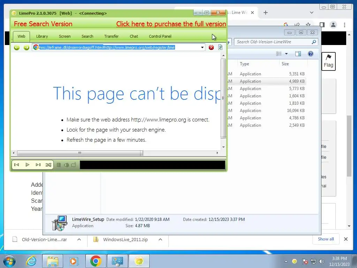The image size is (357, 268).
Task: Open Windows Media Player from taskbar
Action: tap(73, 261)
